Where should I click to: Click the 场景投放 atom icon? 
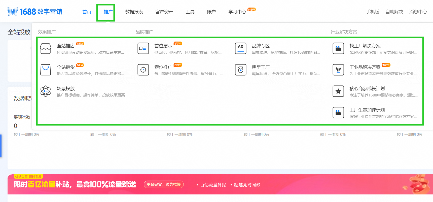point(46,91)
